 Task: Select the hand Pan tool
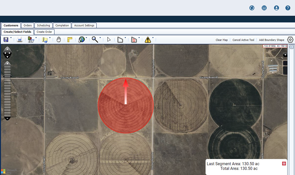(x=59, y=40)
